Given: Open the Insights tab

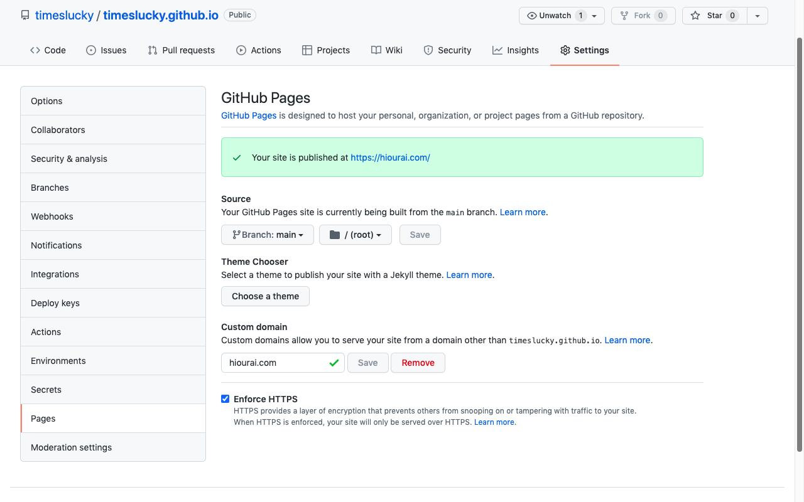Looking at the screenshot, I should coord(516,50).
